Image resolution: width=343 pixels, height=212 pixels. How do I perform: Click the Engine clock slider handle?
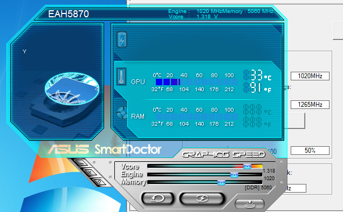click(234, 175)
